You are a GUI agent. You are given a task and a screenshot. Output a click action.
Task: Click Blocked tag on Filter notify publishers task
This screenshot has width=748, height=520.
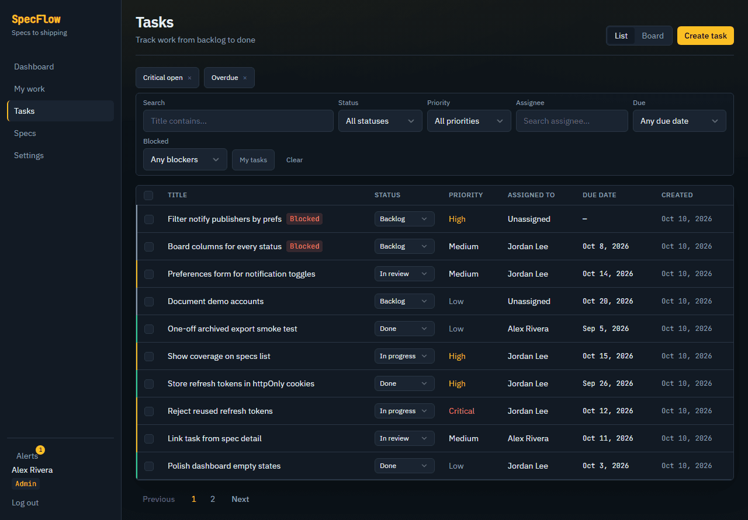[304, 219]
